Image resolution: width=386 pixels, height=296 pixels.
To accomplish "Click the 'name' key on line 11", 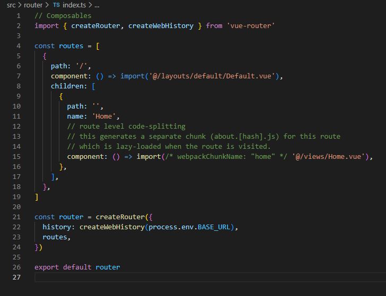I will tap(75, 116).
